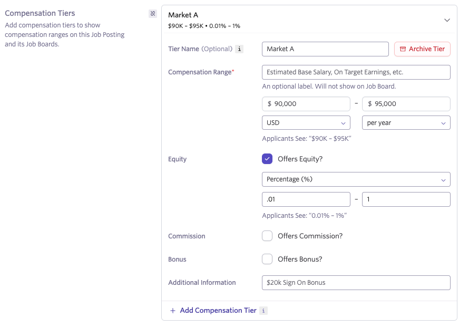Collapse the Market A tier chevron
The image size is (459, 327).
click(447, 20)
